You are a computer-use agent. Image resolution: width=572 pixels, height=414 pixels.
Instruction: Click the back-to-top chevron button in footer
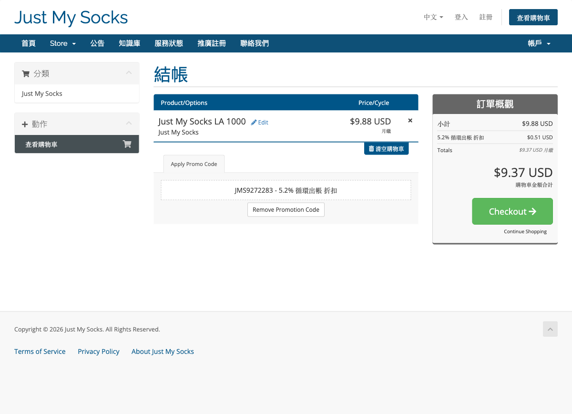(550, 329)
